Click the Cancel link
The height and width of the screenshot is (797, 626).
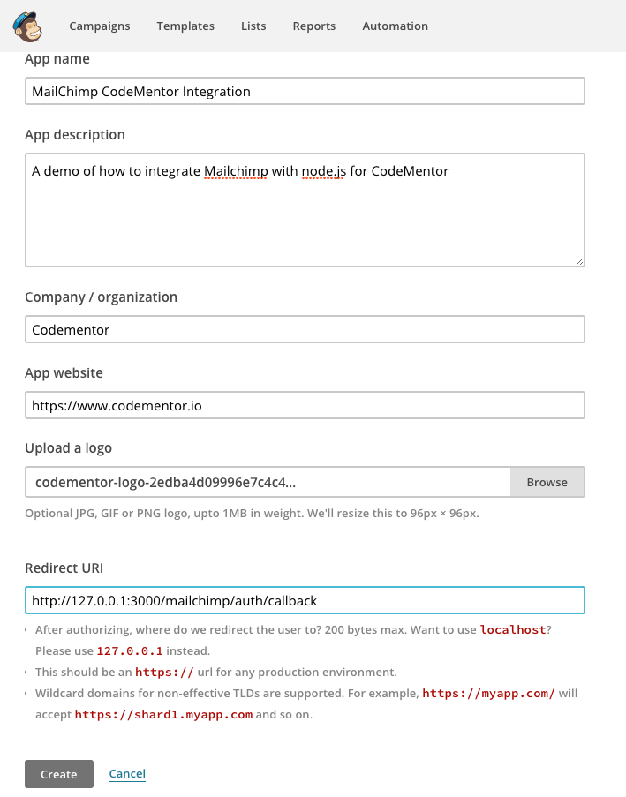(x=127, y=774)
